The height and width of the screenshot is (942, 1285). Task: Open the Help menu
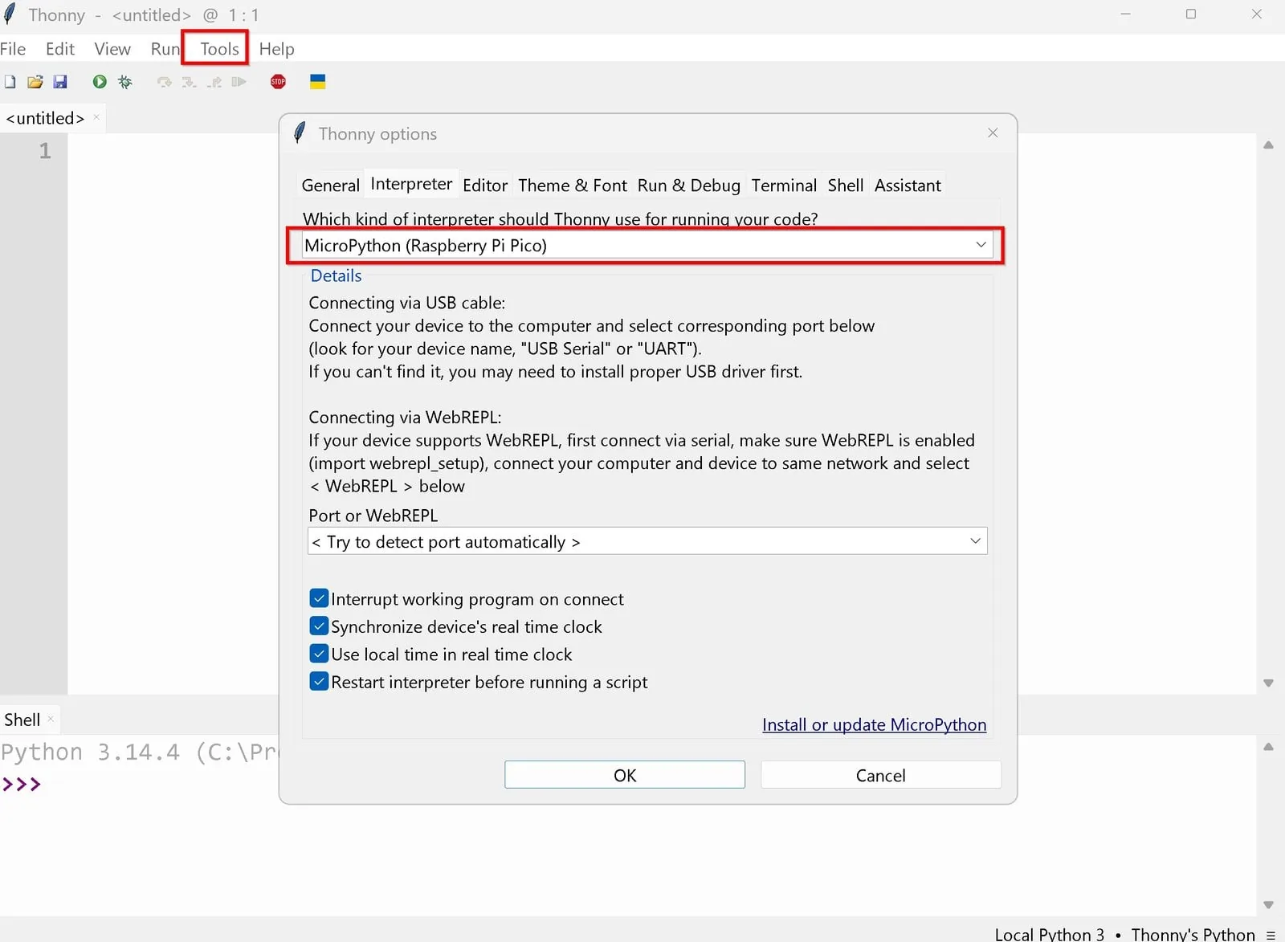click(276, 49)
